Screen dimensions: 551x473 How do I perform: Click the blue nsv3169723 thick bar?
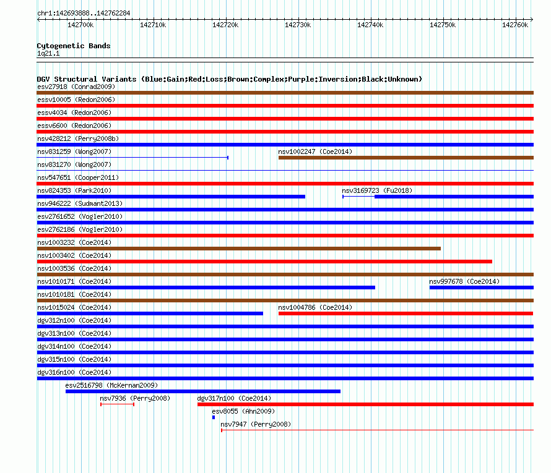(454, 197)
